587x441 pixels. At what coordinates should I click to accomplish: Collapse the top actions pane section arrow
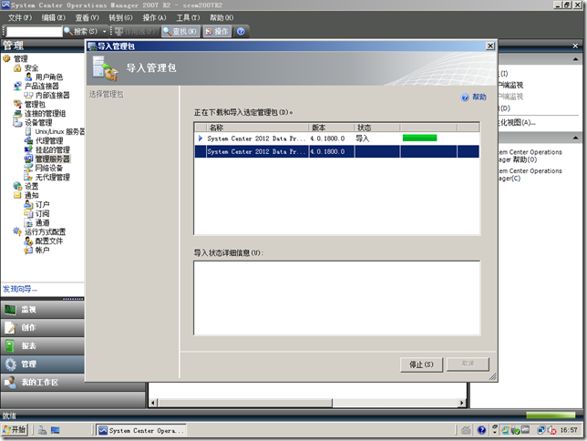(575, 59)
